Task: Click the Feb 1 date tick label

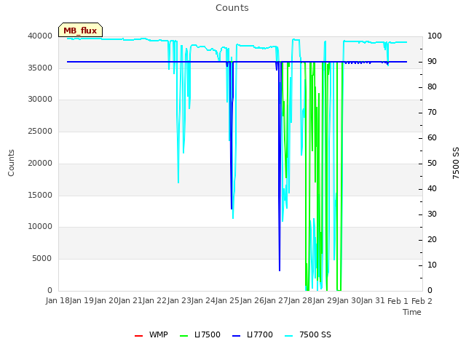Action: click(x=398, y=301)
